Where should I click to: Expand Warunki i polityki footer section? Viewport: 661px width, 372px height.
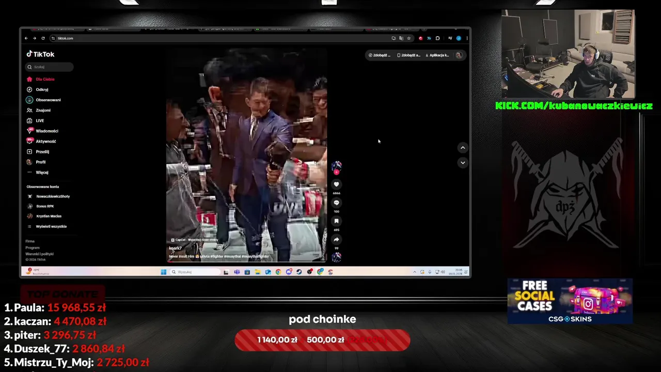[x=39, y=254]
